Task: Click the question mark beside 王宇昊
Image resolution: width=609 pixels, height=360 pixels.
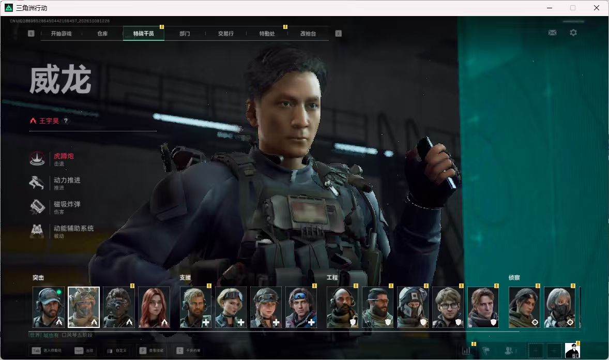Action: click(66, 121)
